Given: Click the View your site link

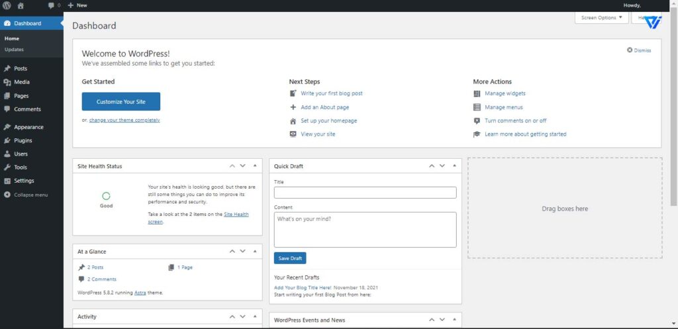Looking at the screenshot, I should pos(318,134).
